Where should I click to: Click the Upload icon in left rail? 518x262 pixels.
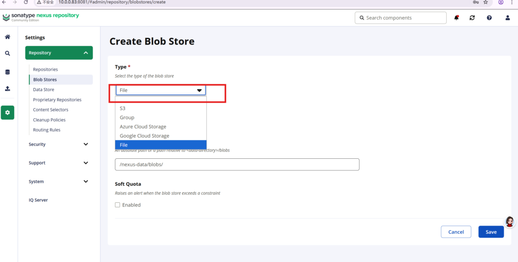[8, 89]
